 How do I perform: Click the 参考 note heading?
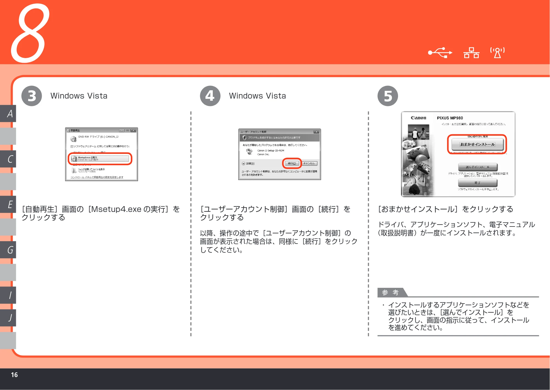click(x=390, y=292)
